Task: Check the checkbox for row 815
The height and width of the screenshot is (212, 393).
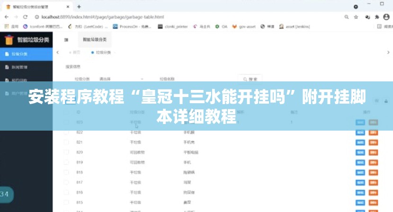Action: pos(66,203)
